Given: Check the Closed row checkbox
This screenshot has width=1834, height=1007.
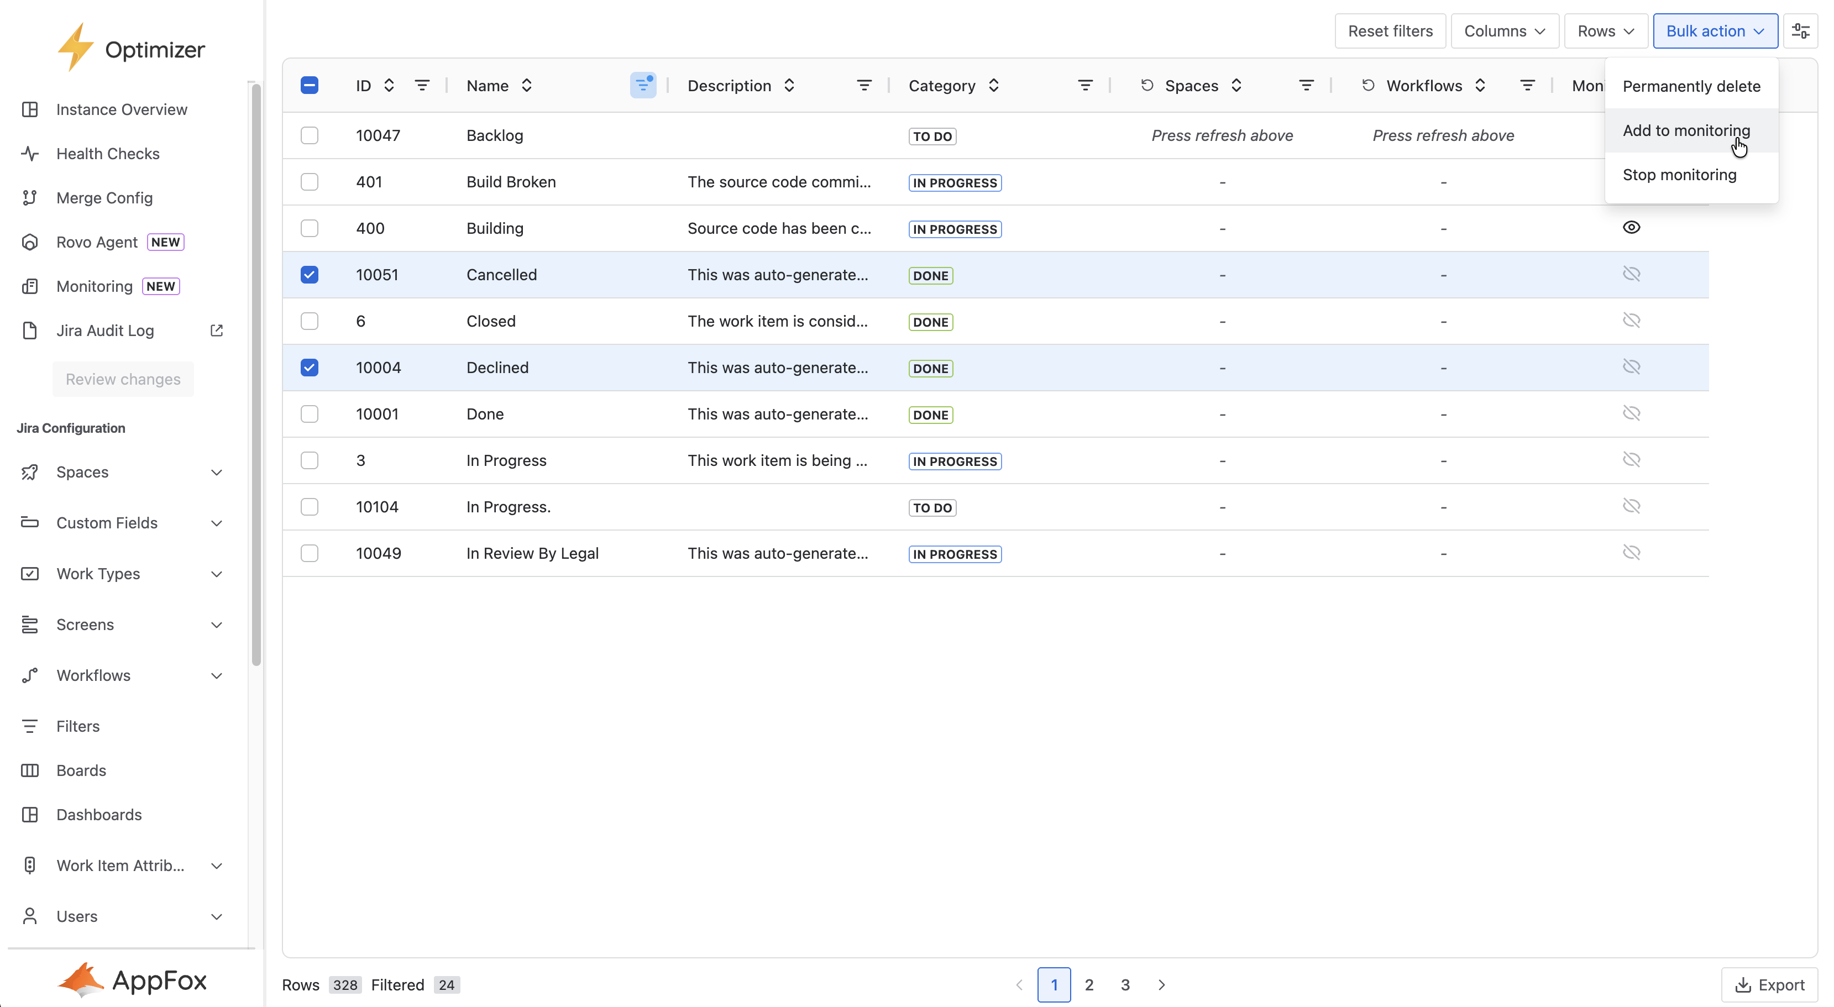Looking at the screenshot, I should click(x=309, y=321).
